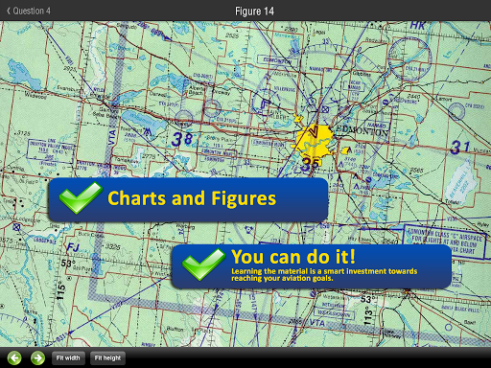Screen dimensions: 491x368
Task: Click the 113° longitude label
Action: click(367, 315)
